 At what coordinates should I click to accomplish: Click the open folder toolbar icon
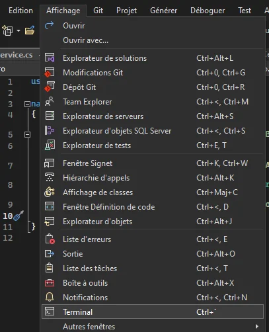[30, 30]
